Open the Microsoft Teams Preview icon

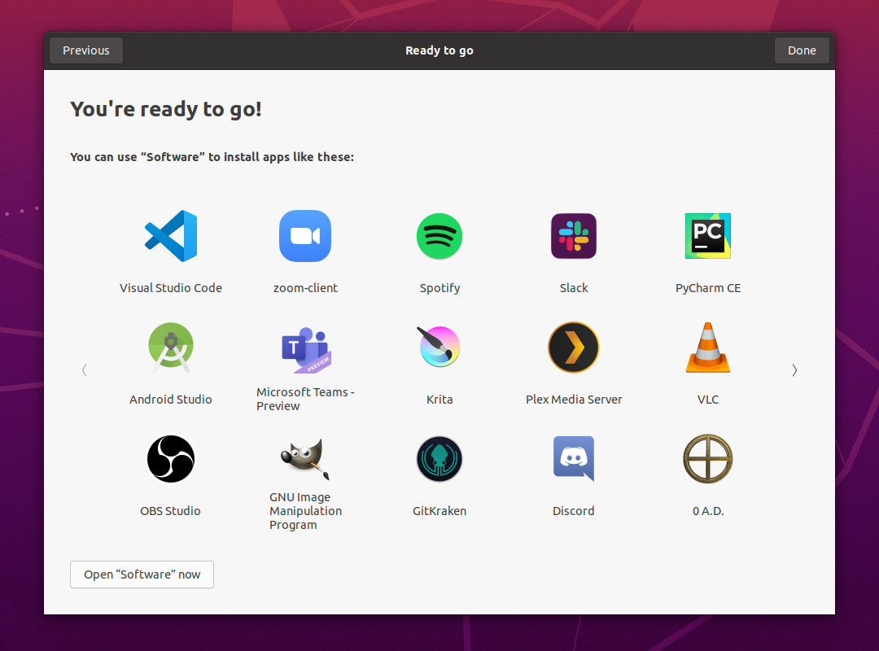coord(305,350)
